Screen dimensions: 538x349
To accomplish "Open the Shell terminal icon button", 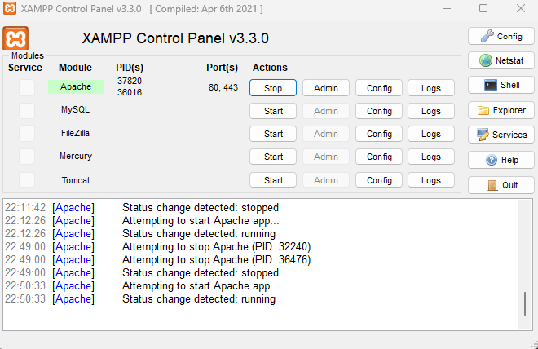I will 501,85.
